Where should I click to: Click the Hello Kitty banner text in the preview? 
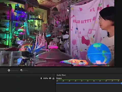click(x=82, y=21)
